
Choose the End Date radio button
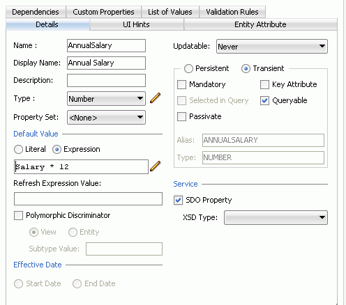click(x=77, y=283)
